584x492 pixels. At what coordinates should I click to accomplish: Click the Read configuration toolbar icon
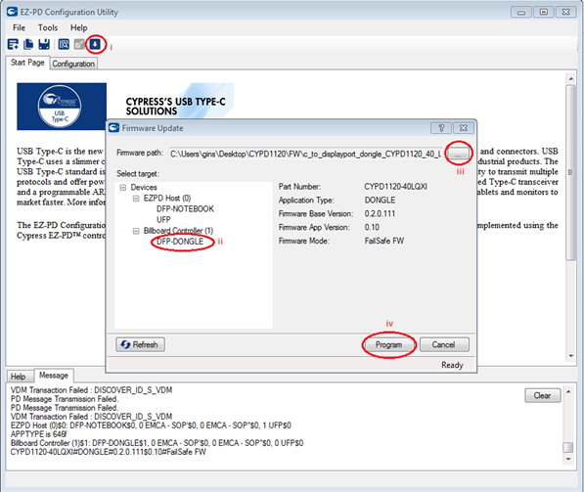click(64, 44)
